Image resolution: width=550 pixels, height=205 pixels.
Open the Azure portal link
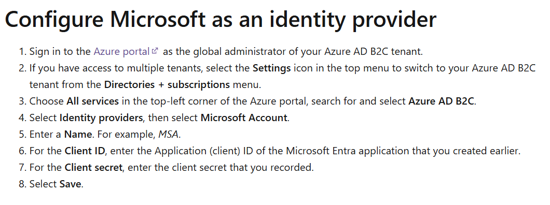point(121,51)
